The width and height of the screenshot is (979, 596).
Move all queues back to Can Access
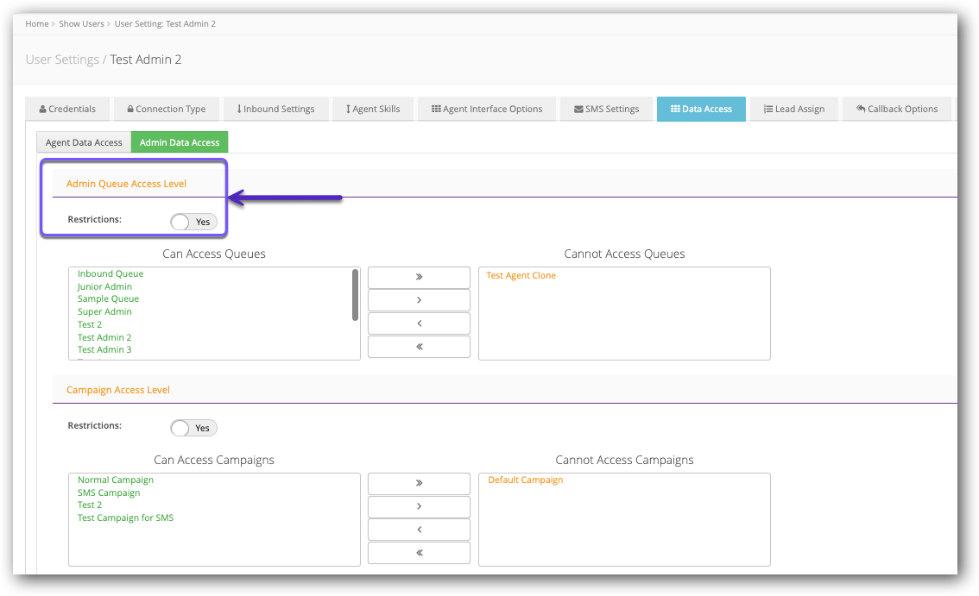point(419,347)
